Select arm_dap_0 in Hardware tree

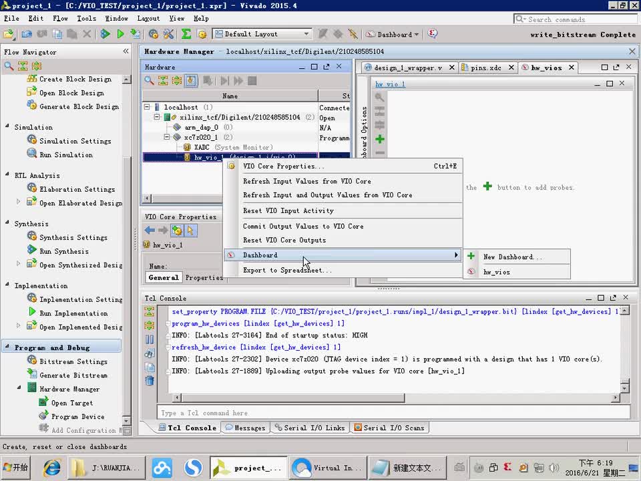click(x=201, y=127)
